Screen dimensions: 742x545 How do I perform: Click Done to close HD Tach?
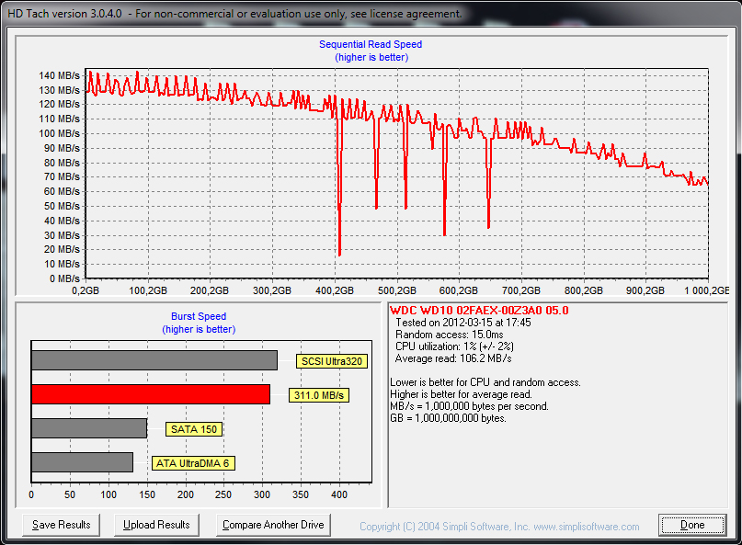pos(691,525)
